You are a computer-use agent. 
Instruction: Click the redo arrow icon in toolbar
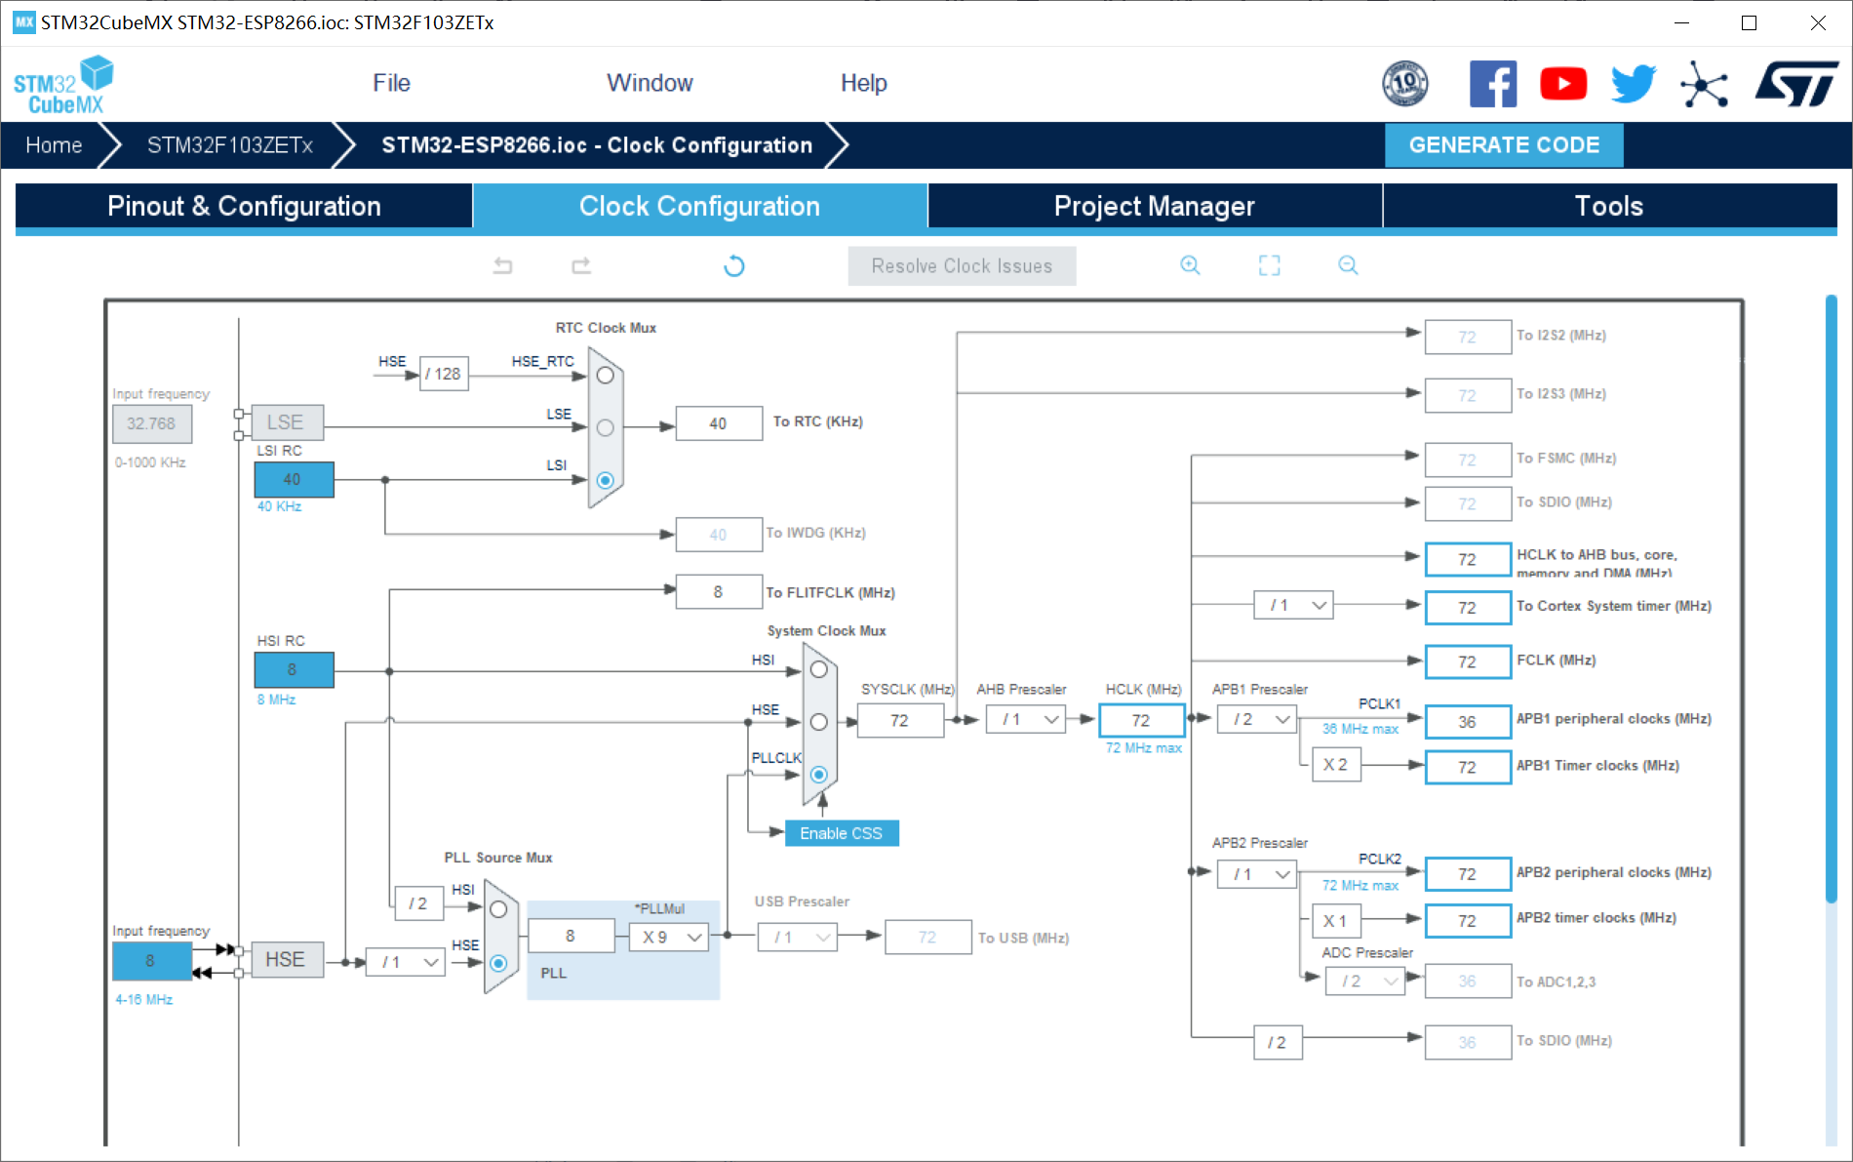(581, 265)
